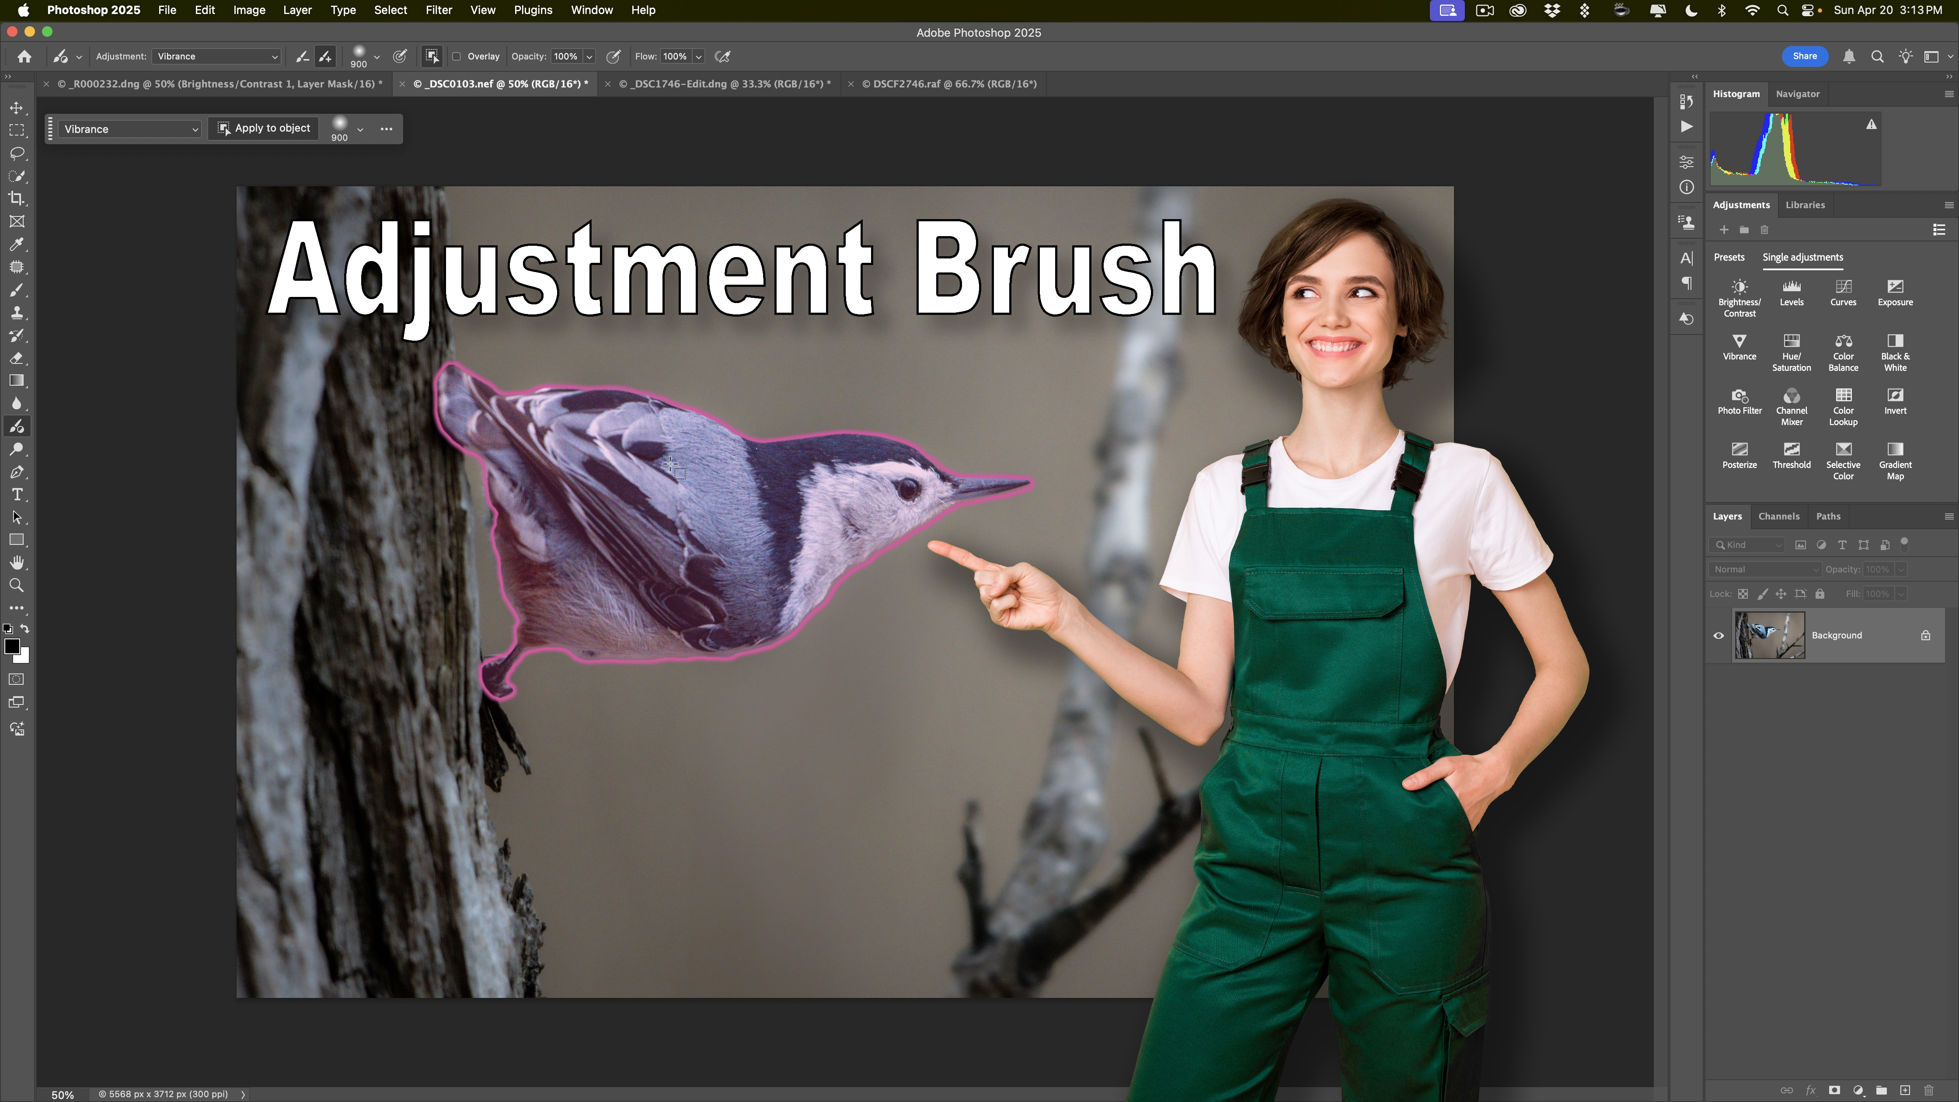Expand the Opacity 100% dropdown arrow

(589, 56)
